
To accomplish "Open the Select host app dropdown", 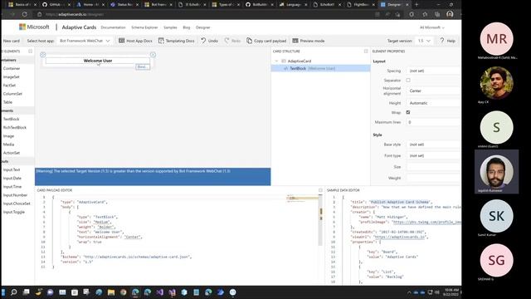I will click(85, 41).
